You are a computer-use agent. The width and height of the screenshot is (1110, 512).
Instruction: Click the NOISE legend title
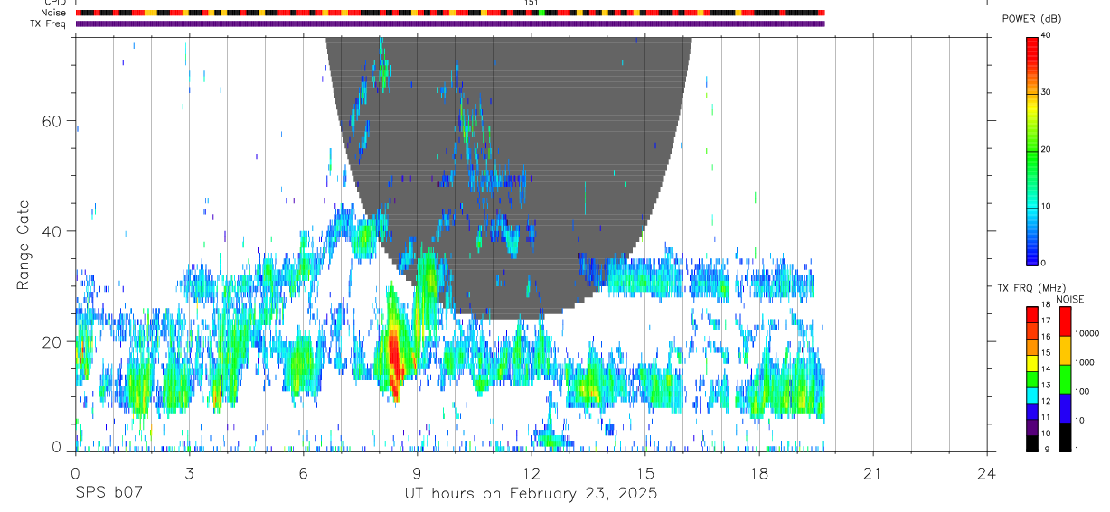(x=1070, y=299)
